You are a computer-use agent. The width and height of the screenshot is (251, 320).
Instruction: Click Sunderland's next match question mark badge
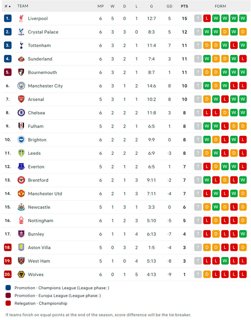point(198,59)
